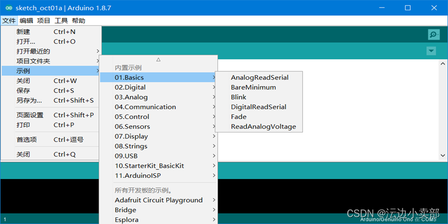This screenshot has height=224, width=448.
Task: Open the BareMinimum example
Action: click(259, 87)
